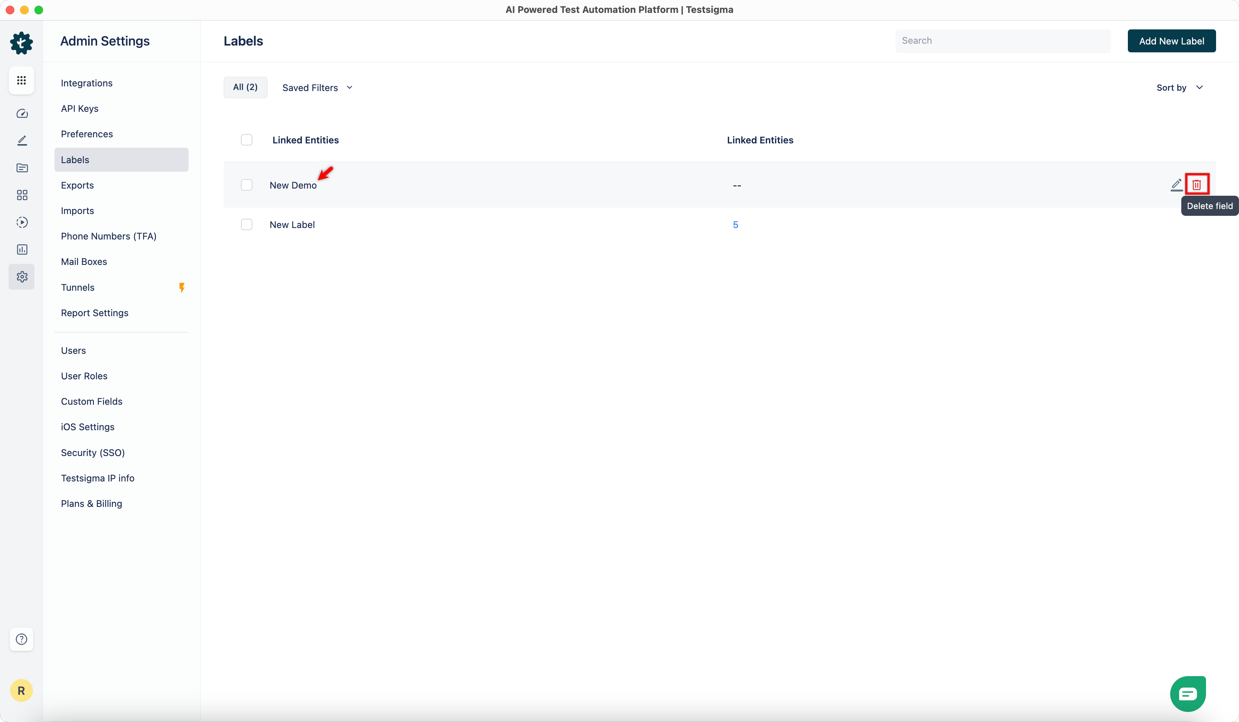The image size is (1239, 722).
Task: Expand the Saved Filters dropdown
Action: coord(317,87)
